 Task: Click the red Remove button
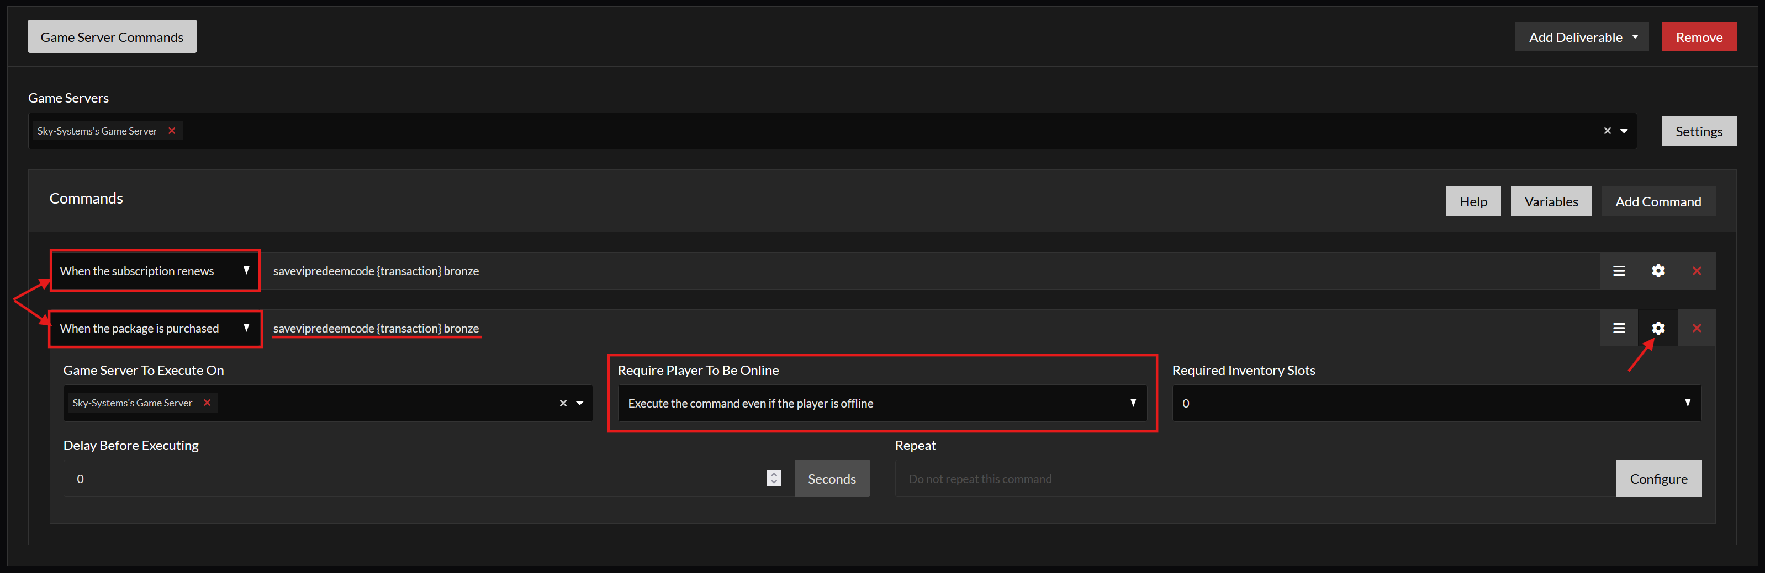click(x=1699, y=37)
